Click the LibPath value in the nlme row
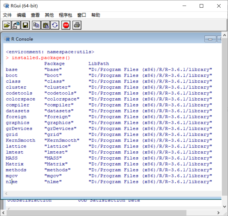Image resolution: width=228 pixels, height=216 pixels. (150, 182)
